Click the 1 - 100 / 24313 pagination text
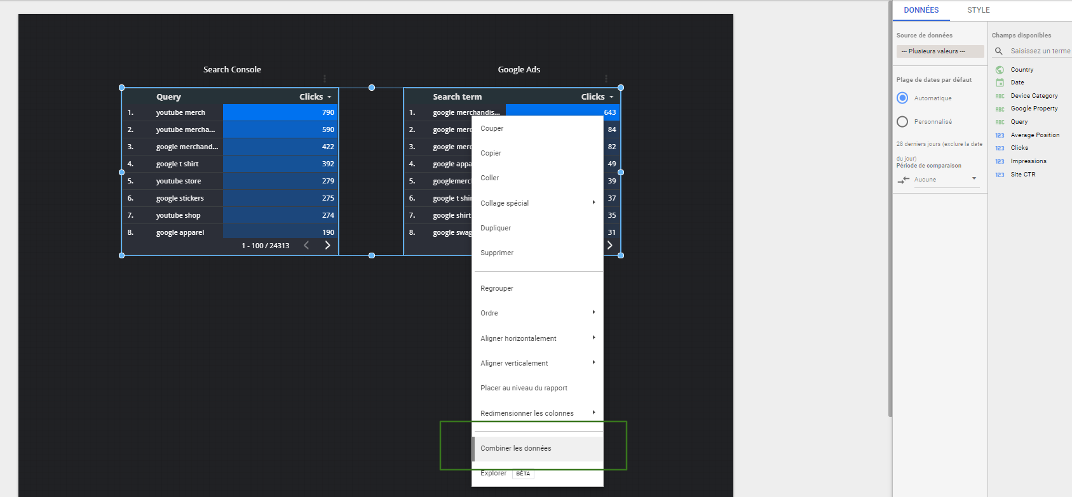The image size is (1072, 497). coord(266,246)
